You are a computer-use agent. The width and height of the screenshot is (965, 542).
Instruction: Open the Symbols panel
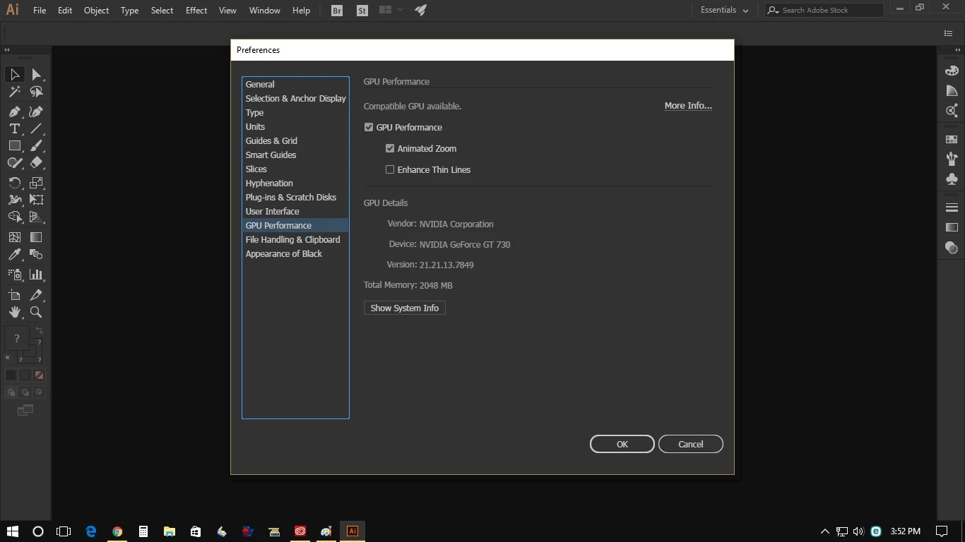point(952,179)
